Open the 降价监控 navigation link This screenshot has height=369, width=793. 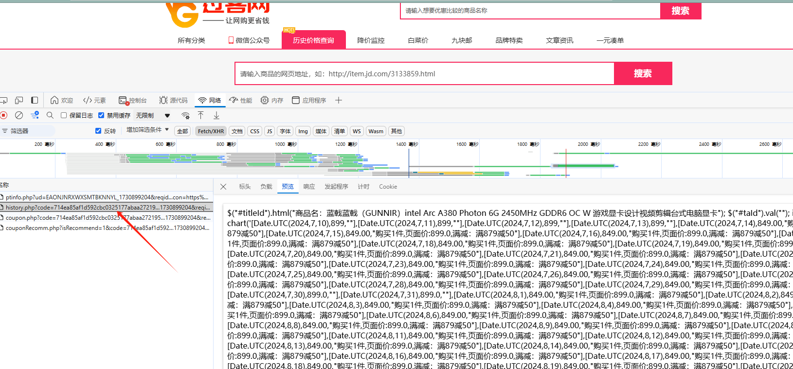tap(371, 40)
